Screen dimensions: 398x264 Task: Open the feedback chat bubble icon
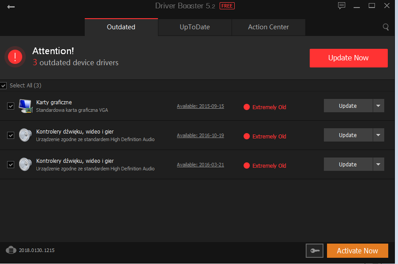tap(341, 6)
